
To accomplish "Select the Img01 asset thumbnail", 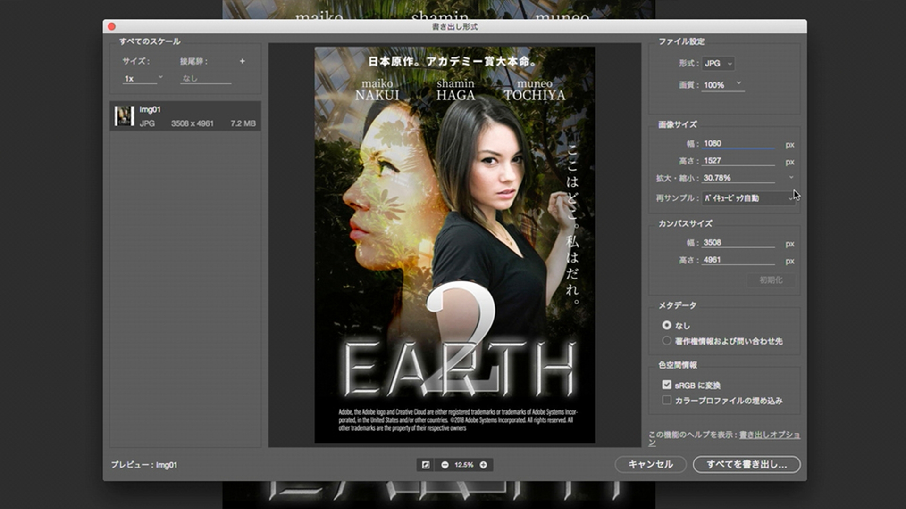I will coord(124,116).
